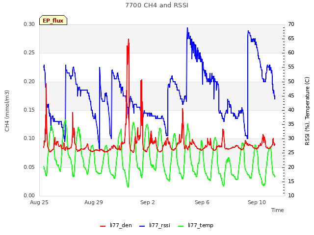Screen dimensions: 314x235
Task: Click the 0.30 left axis value
Action: 29,24
